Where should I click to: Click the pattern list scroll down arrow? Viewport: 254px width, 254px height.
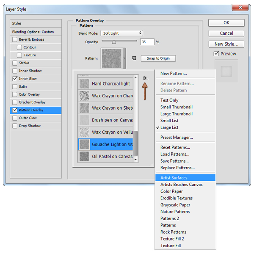135,160
